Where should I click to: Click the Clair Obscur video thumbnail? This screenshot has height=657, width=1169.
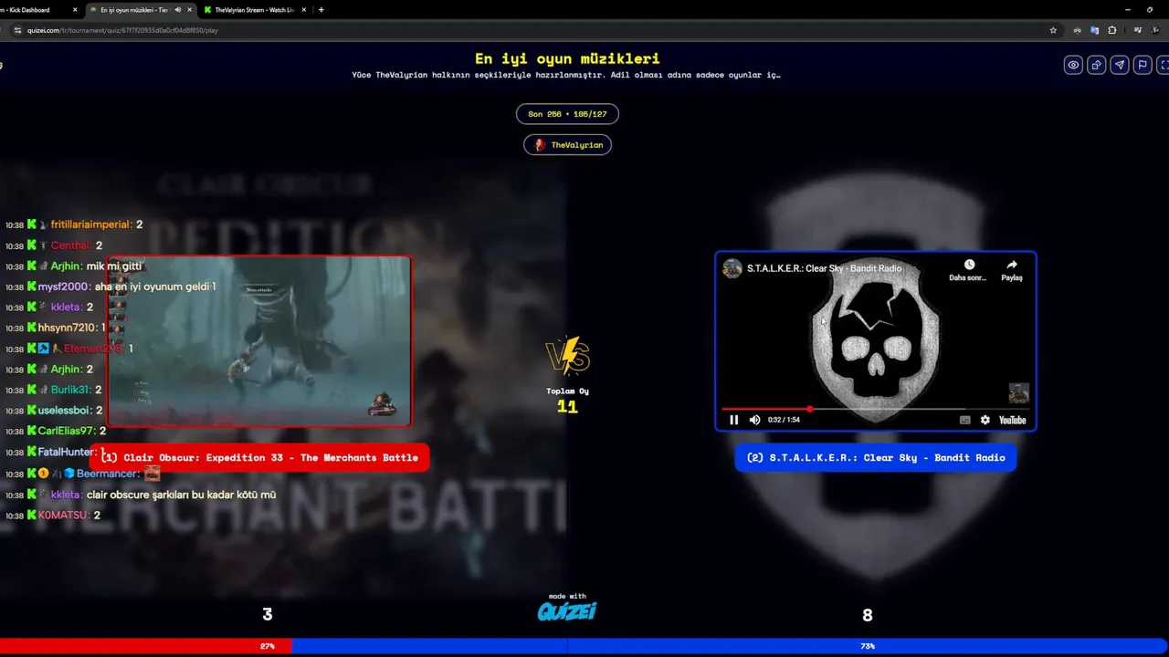pos(259,341)
